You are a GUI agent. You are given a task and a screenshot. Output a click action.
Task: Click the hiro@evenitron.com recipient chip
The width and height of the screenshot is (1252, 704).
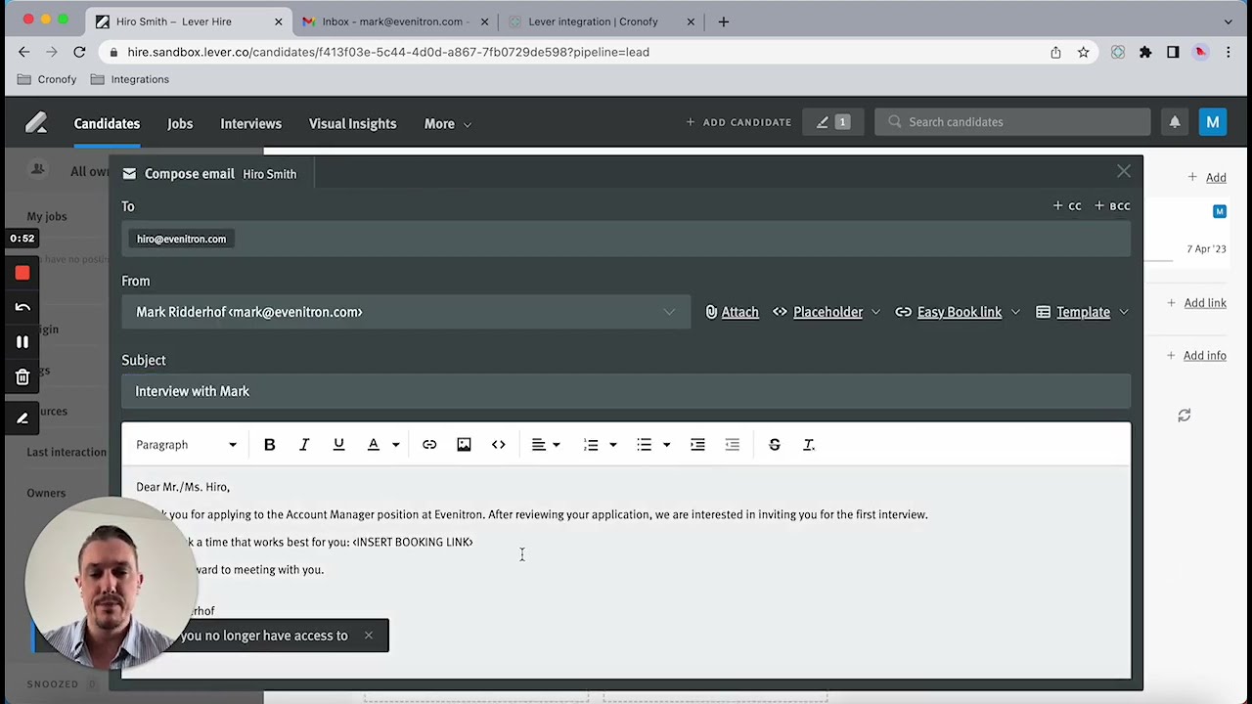[x=181, y=239]
